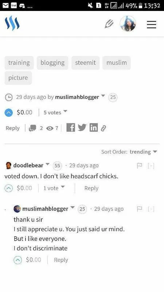
Task: Reply to doodlebear's comment
Action: [91, 188]
